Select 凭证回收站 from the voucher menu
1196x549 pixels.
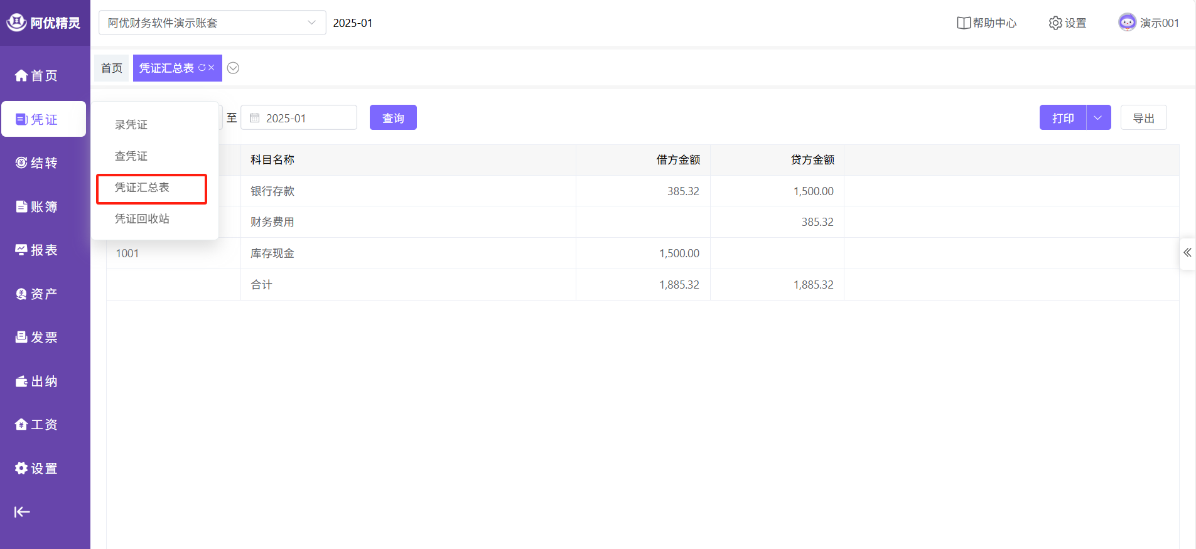pyautogui.click(x=142, y=219)
